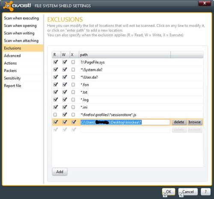
Task: Click the W column header
Action: pos(65,55)
